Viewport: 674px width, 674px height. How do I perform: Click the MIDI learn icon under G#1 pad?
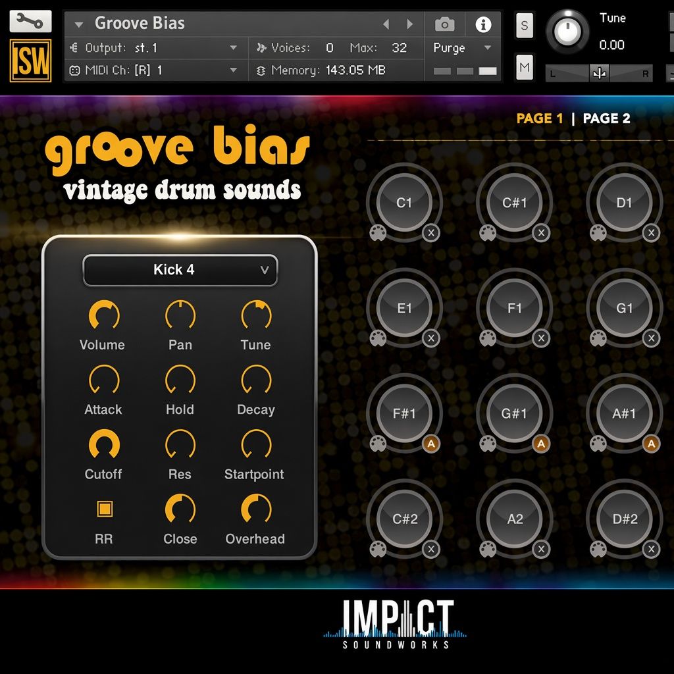488,444
